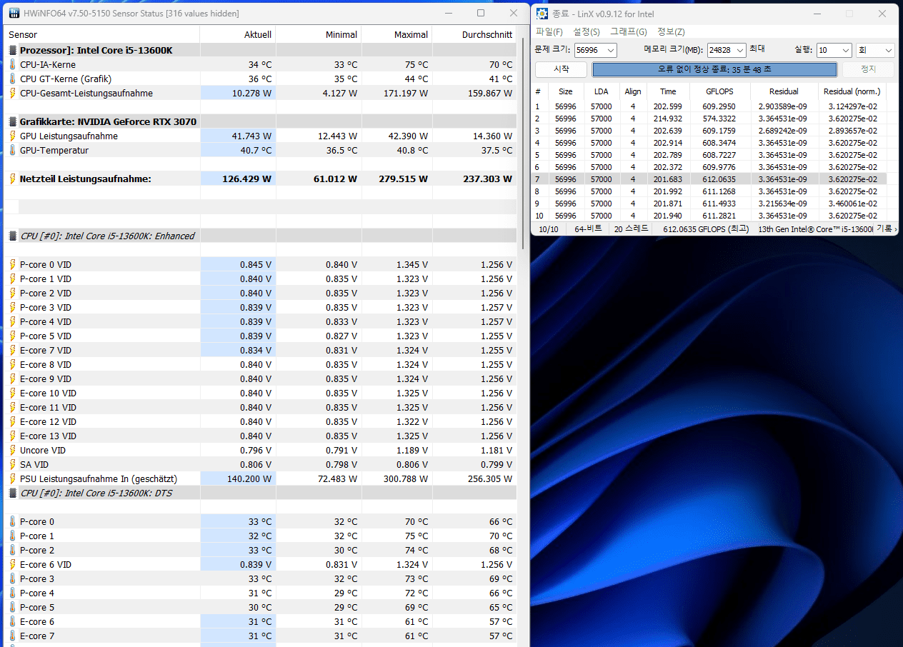Click lightning icon beside CPU-Gesamt-Leistungsaufnahme
Screen dimensions: 903x647
pyautogui.click(x=12, y=93)
